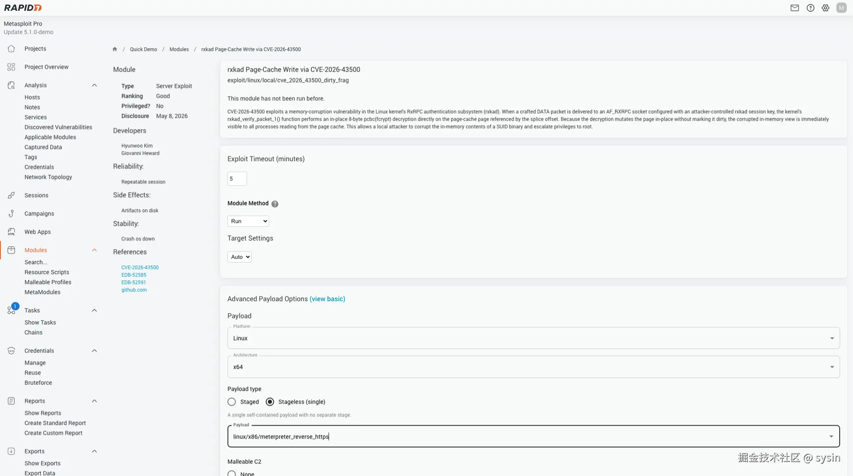Open Services under Analysis

(36, 117)
